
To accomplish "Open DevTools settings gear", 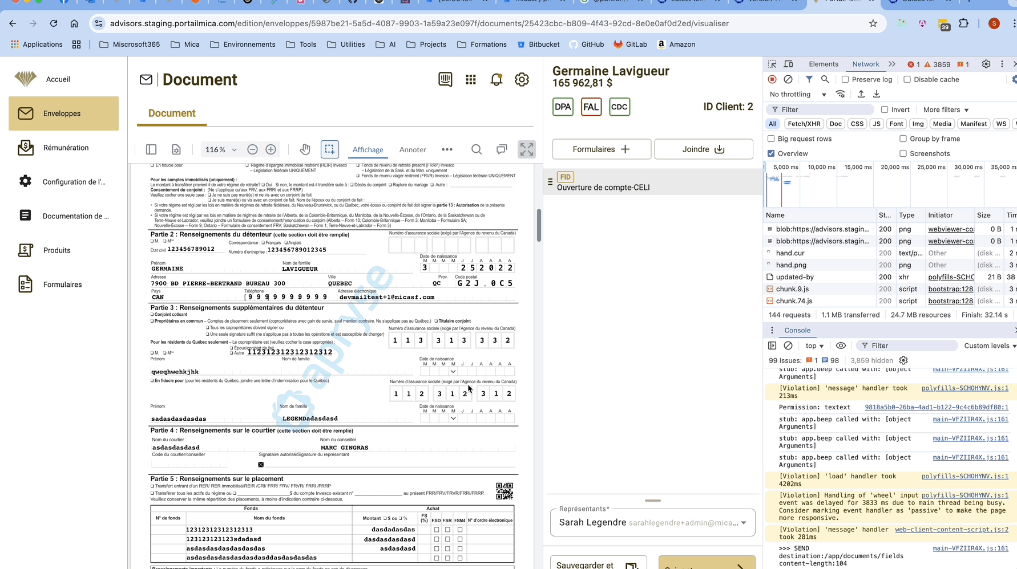I will coord(986,64).
